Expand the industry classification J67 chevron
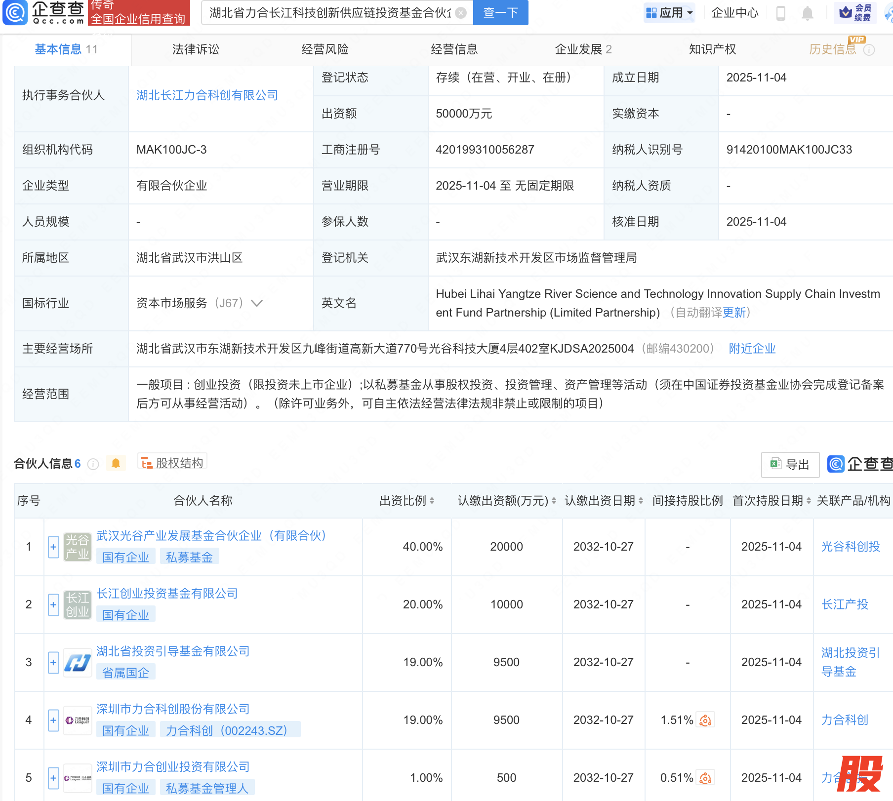The width and height of the screenshot is (893, 801). point(257,303)
